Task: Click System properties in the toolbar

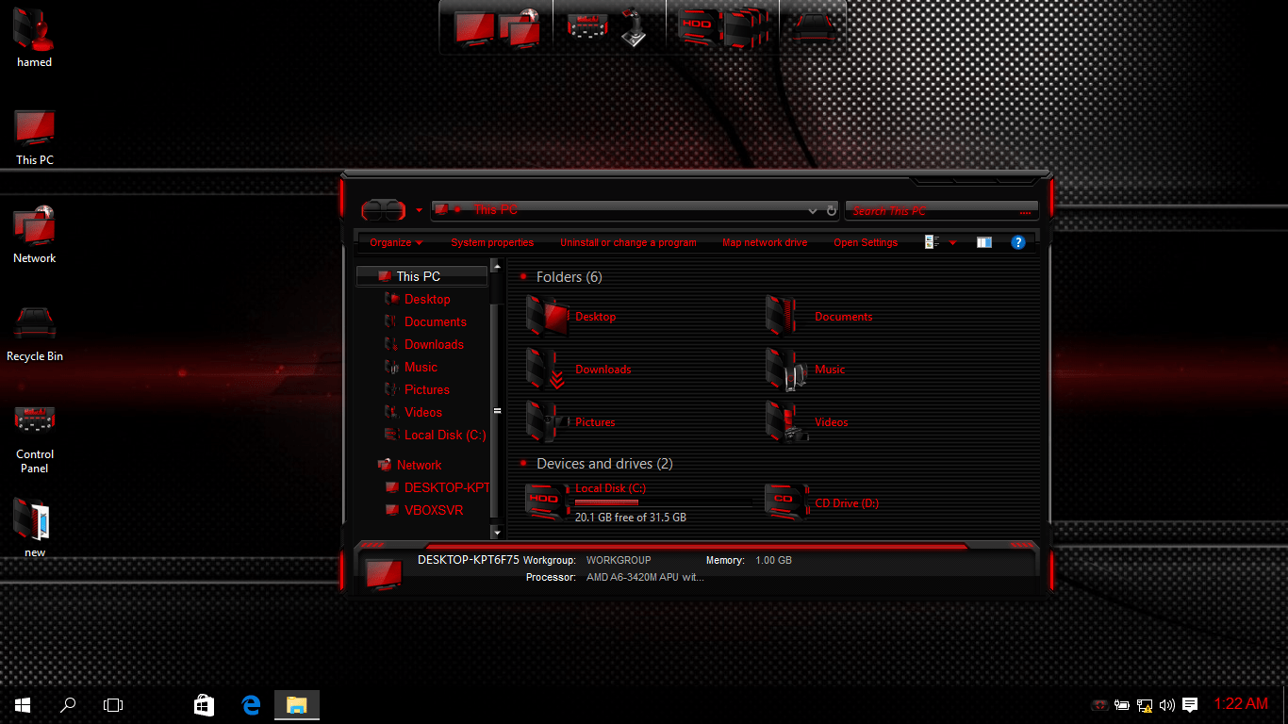Action: (x=492, y=242)
